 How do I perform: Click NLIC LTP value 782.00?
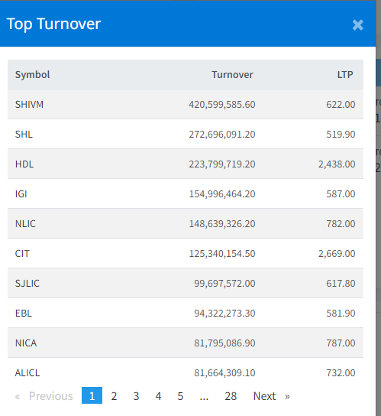(x=341, y=224)
